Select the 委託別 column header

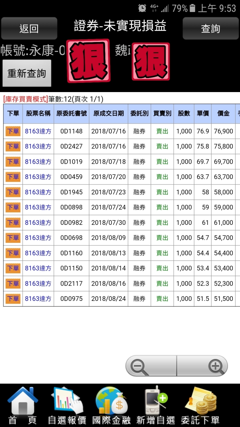(139, 113)
